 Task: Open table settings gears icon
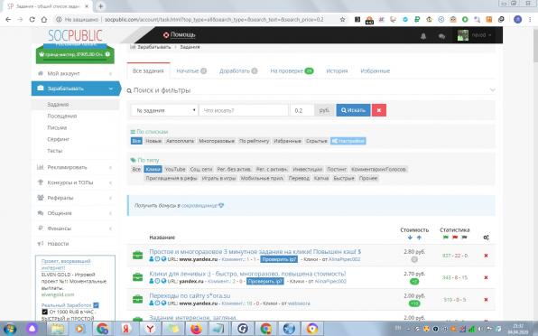coord(486,238)
